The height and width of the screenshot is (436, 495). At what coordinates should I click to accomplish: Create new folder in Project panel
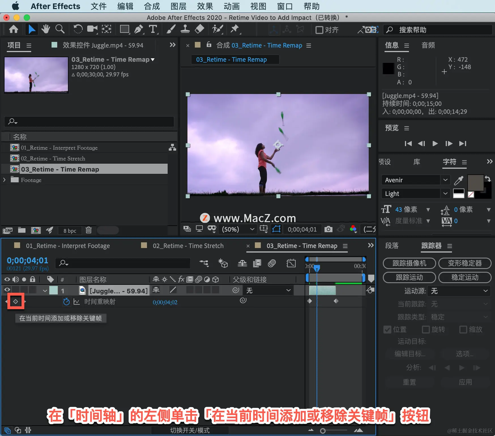click(22, 230)
